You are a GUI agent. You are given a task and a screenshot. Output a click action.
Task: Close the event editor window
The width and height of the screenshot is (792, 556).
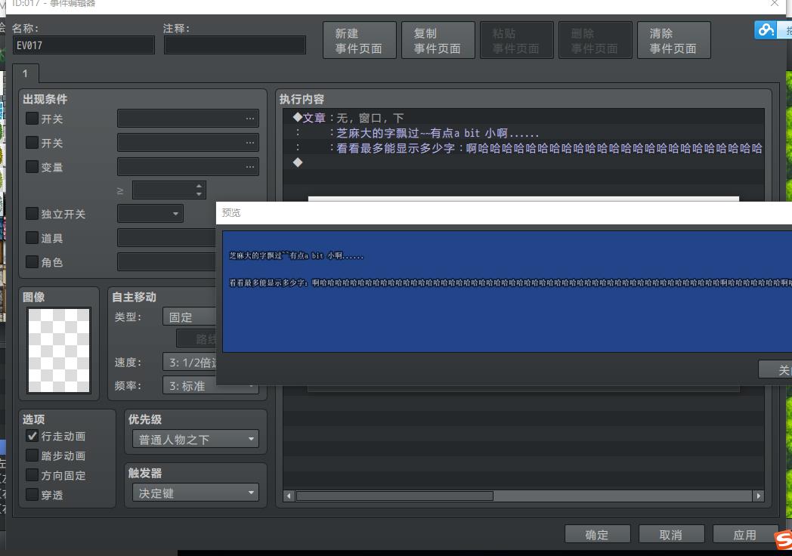pyautogui.click(x=775, y=4)
